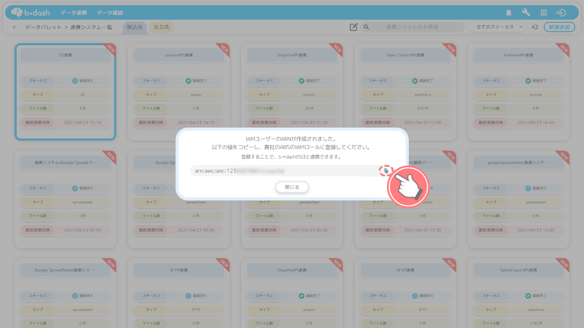Open the データ確認 menu
The height and width of the screenshot is (328, 584).
[x=110, y=13]
